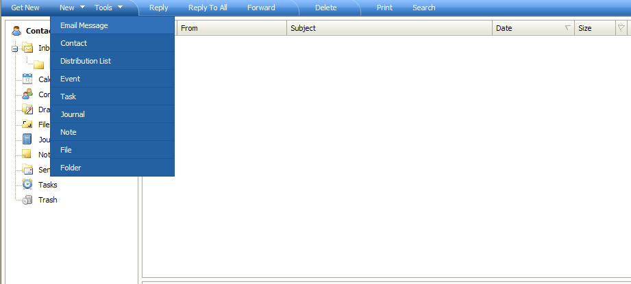Toggle the Date column sort arrow
The image size is (631, 284).
pyautogui.click(x=567, y=28)
